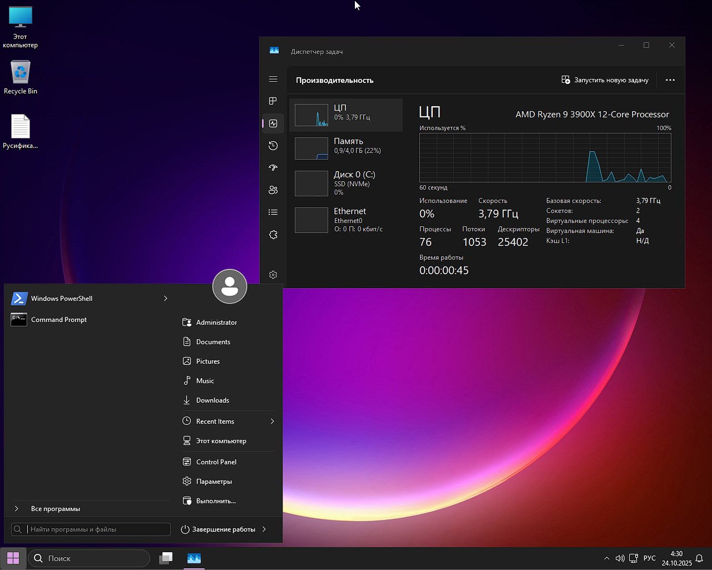Expand shutdown options arrow next to Завершение работы

coord(264,529)
